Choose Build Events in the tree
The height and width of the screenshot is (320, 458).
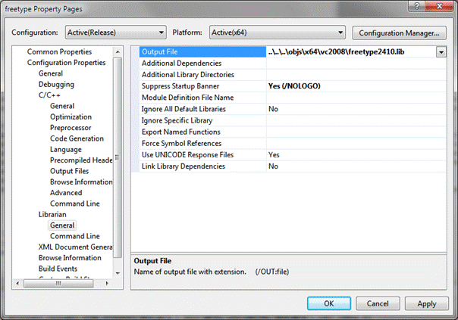click(x=58, y=269)
